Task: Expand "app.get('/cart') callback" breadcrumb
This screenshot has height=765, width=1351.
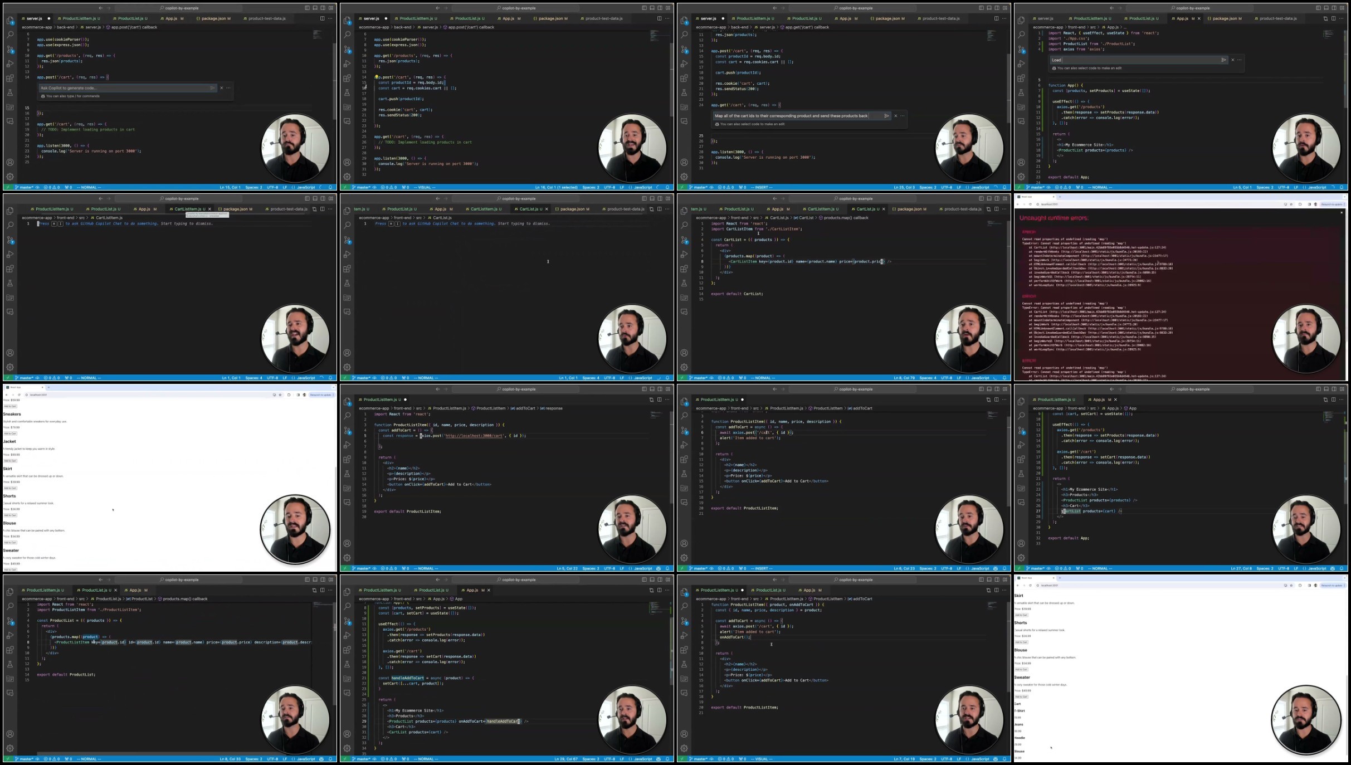Action: point(806,27)
